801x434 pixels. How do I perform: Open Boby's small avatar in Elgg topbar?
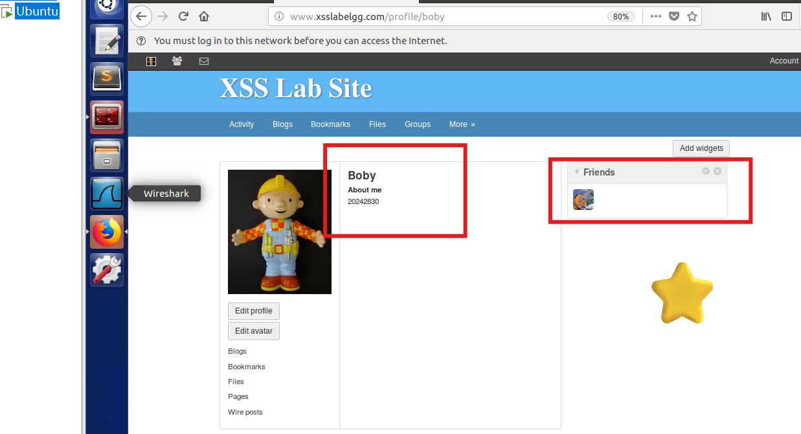(x=151, y=62)
